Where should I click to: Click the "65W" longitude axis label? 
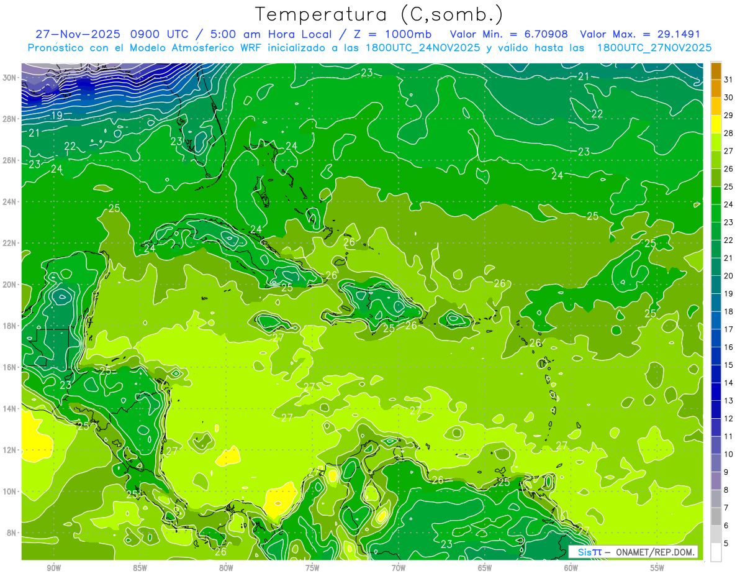point(485,568)
